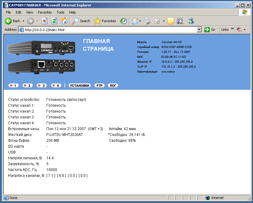Expand the Links toolbar chevron
The image size is (253, 203).
[x=232, y=29]
